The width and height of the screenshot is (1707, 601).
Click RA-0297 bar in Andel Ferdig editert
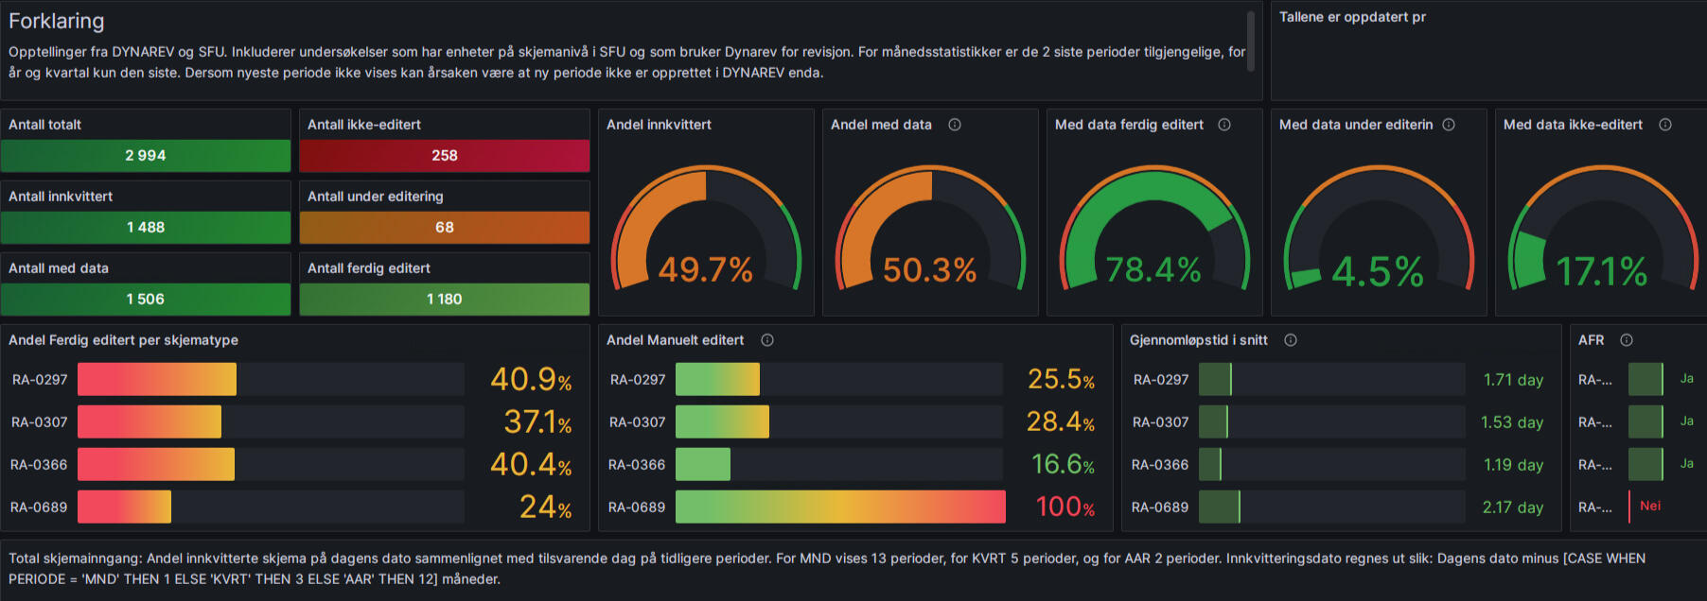[x=157, y=380]
